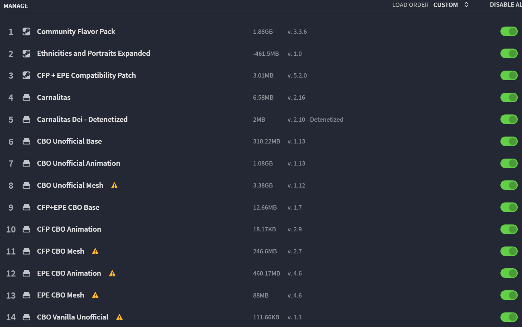
Task: Select the Community Flavor Pack mod name
Action: point(76,31)
